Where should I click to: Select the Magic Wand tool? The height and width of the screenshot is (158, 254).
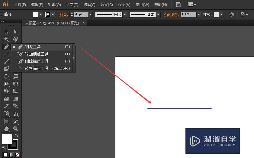pos(6,39)
